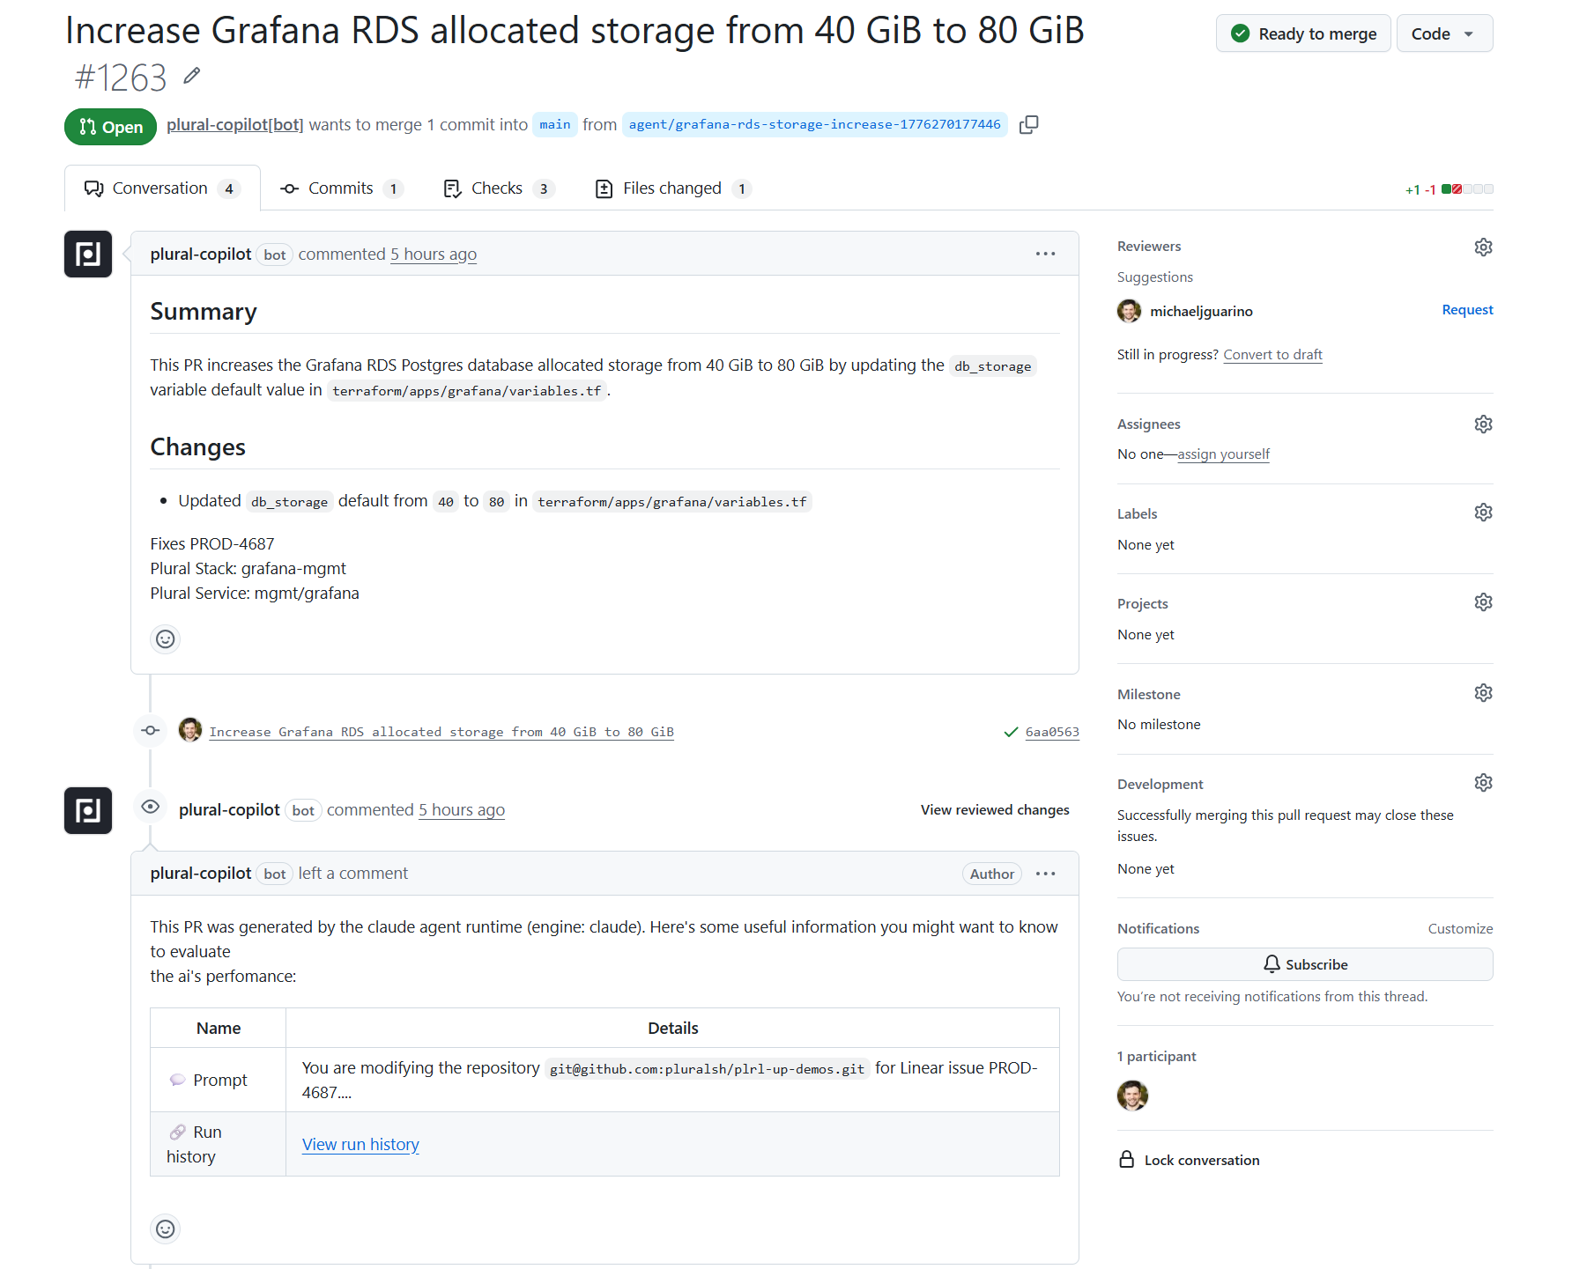
Task: Open the Labels gear settings
Action: point(1483,513)
